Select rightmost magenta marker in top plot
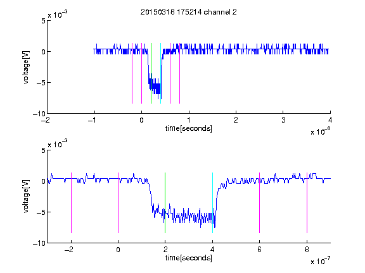Viewport: 365px width, 273px height. [x=180, y=73]
